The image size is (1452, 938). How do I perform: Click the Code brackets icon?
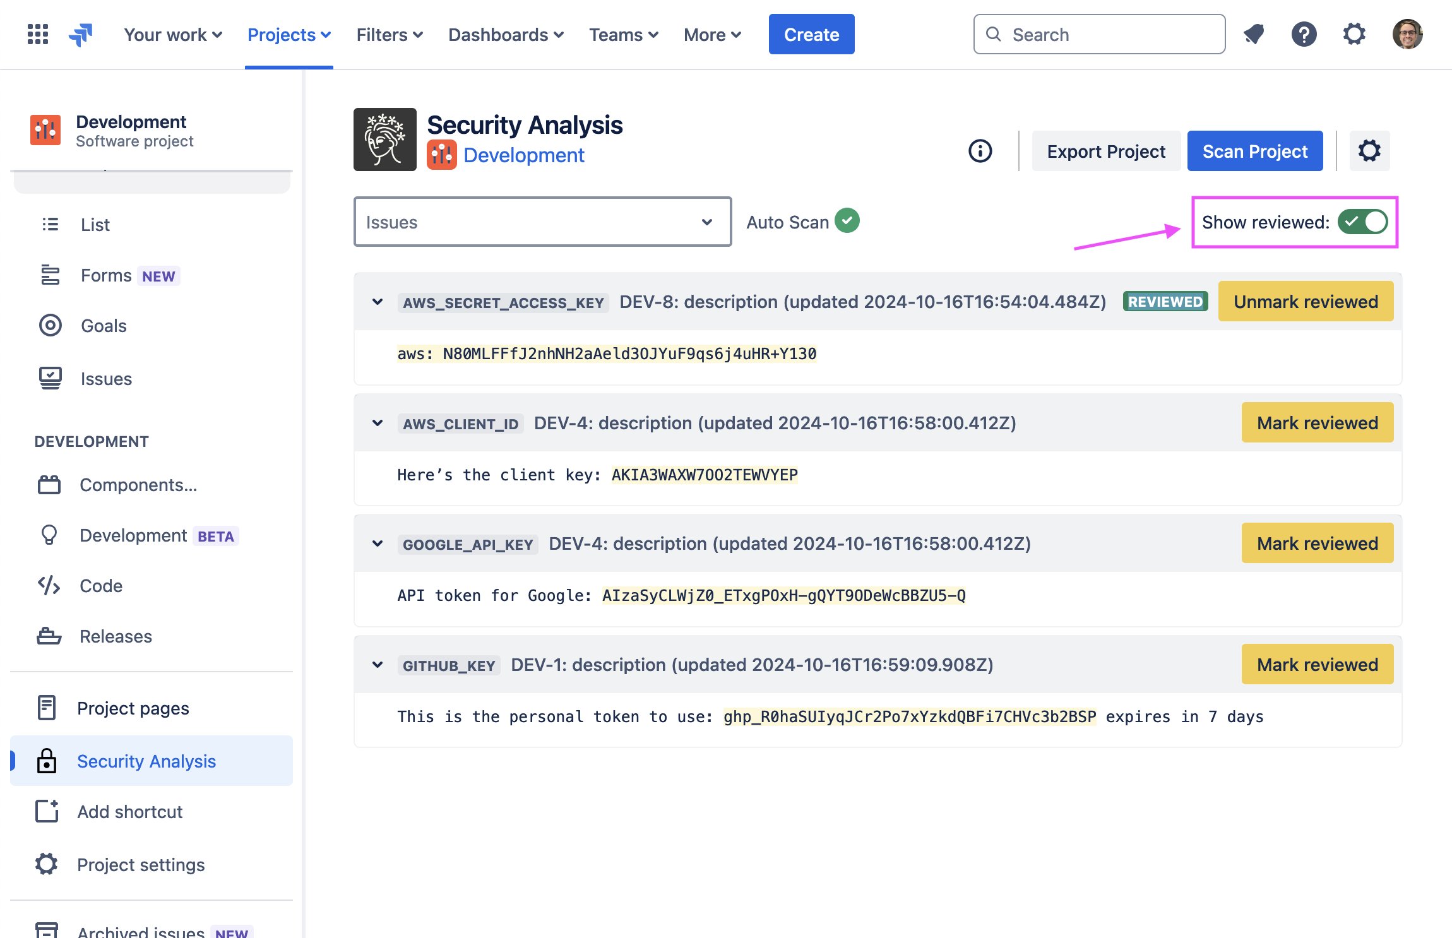[49, 586]
